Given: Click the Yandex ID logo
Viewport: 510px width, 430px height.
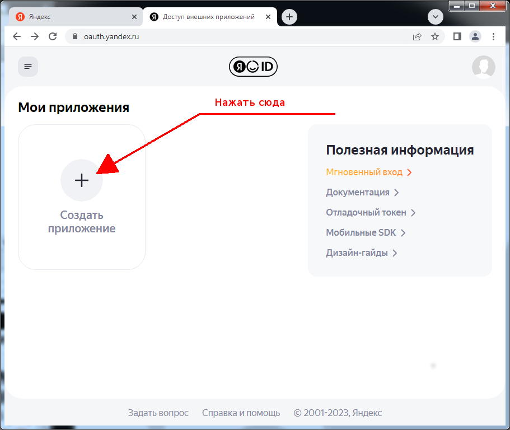Looking at the screenshot, I should click(253, 67).
